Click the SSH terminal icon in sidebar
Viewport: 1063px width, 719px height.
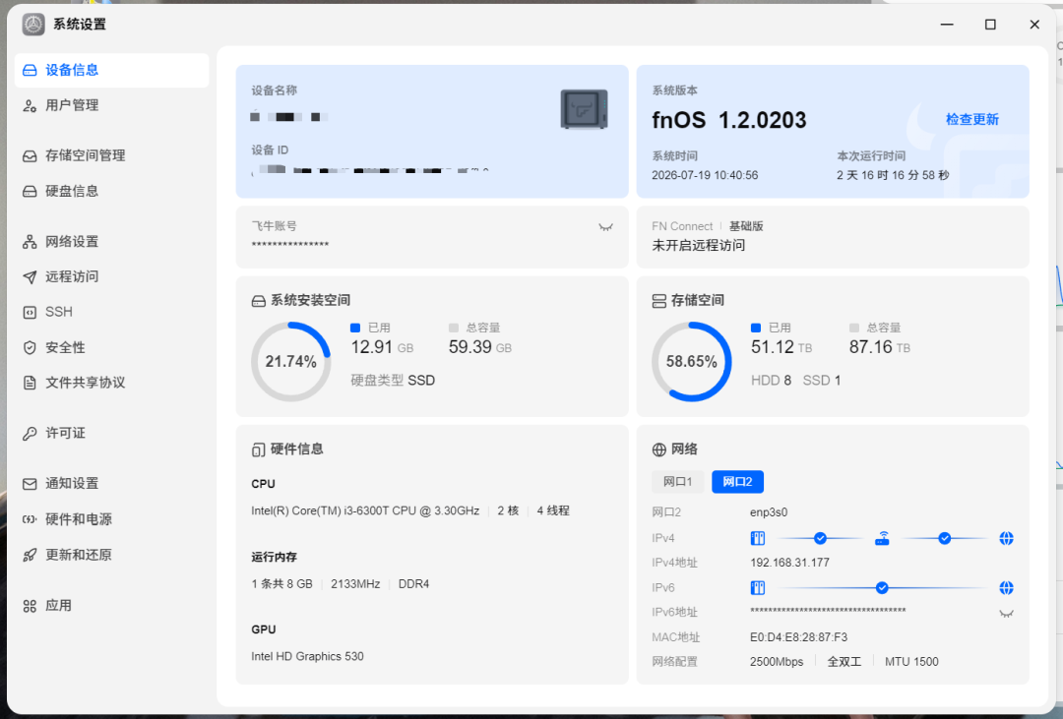click(30, 313)
